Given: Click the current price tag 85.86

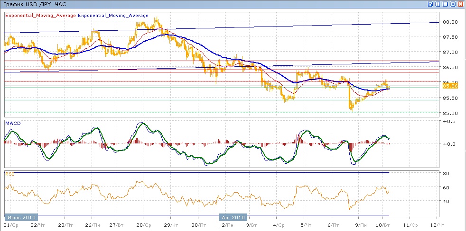Looking at the screenshot, I should [449, 86].
